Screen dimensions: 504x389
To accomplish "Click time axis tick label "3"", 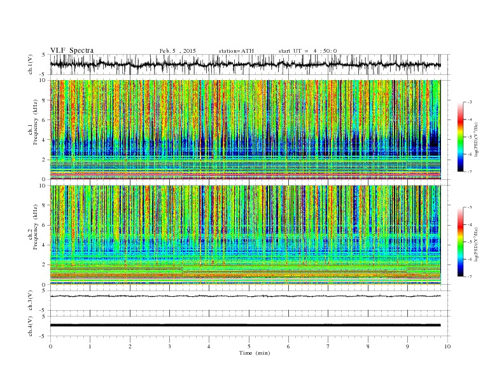I will 169,346.
